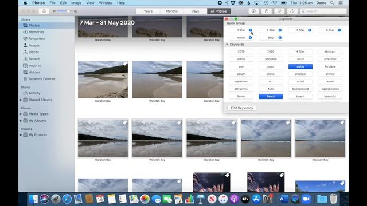Toggle the 2019 keyword
The height and width of the screenshot is (206, 367).
[x=241, y=51]
